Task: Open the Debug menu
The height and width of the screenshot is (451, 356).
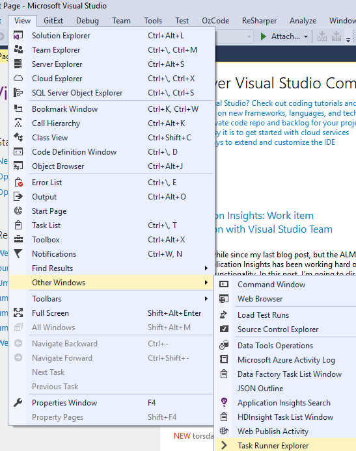Action: coord(87,21)
